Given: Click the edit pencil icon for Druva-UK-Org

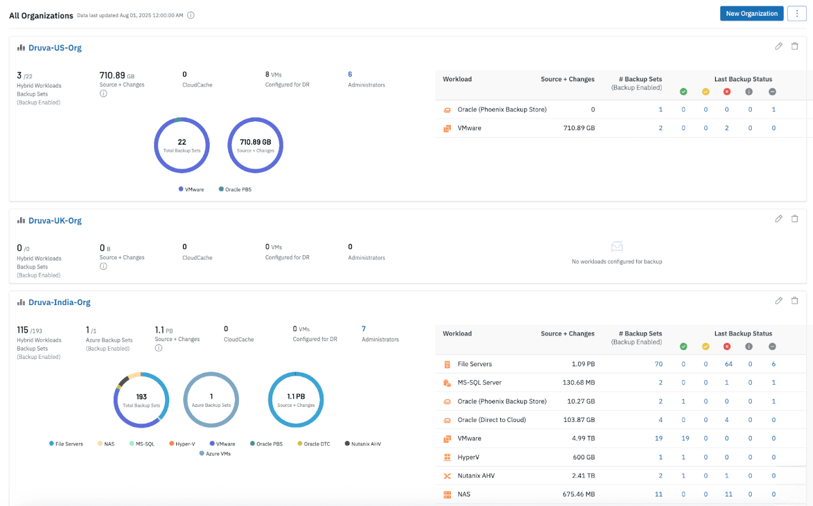Looking at the screenshot, I should coord(778,219).
